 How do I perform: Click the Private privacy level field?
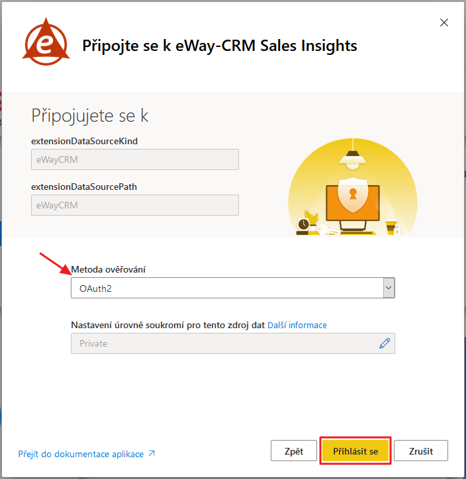(x=233, y=343)
